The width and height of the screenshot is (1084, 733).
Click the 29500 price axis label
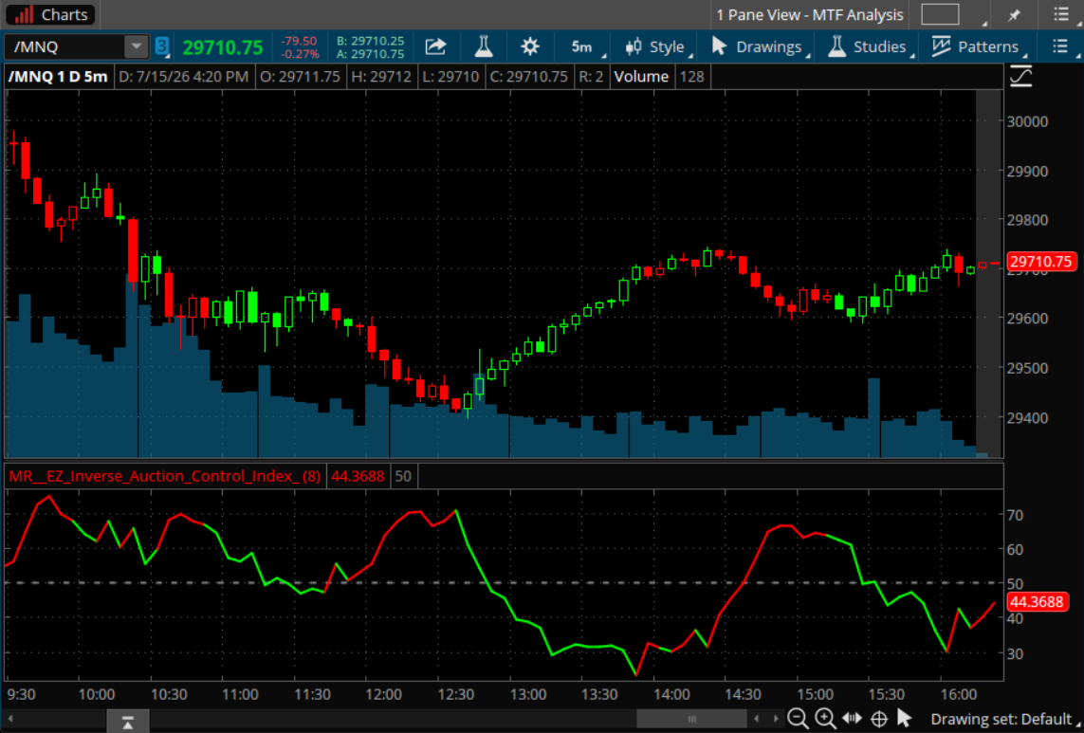point(1027,369)
